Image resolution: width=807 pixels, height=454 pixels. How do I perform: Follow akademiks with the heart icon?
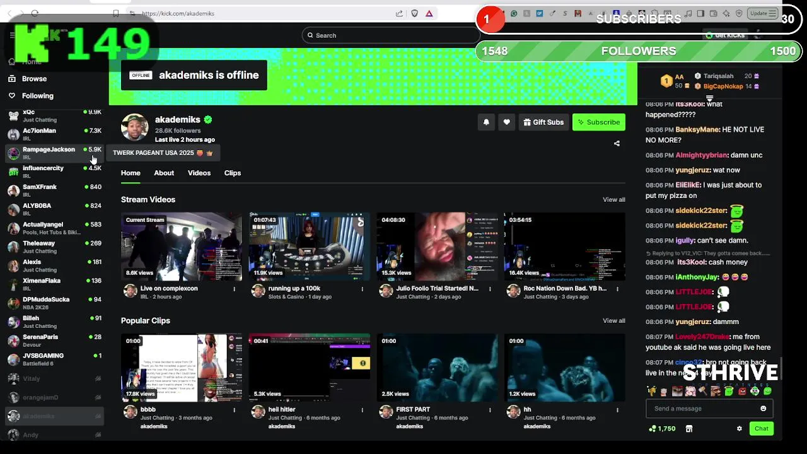[506, 122]
